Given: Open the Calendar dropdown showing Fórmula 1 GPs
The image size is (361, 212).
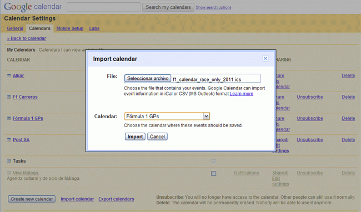Looking at the screenshot, I should pos(167,117).
